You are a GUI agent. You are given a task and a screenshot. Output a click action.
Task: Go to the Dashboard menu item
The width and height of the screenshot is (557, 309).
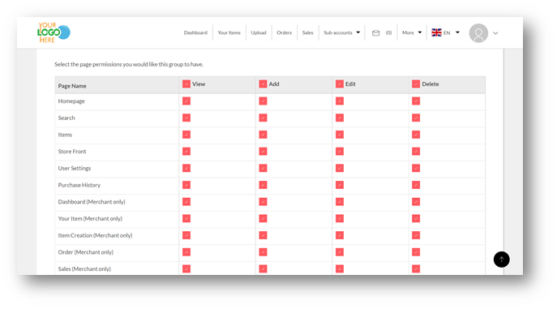point(195,32)
